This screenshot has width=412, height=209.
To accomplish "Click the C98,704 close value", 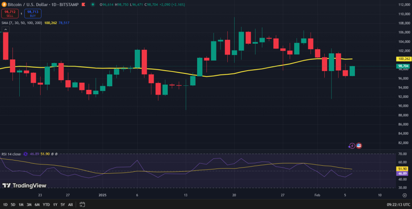I will 151,4.
